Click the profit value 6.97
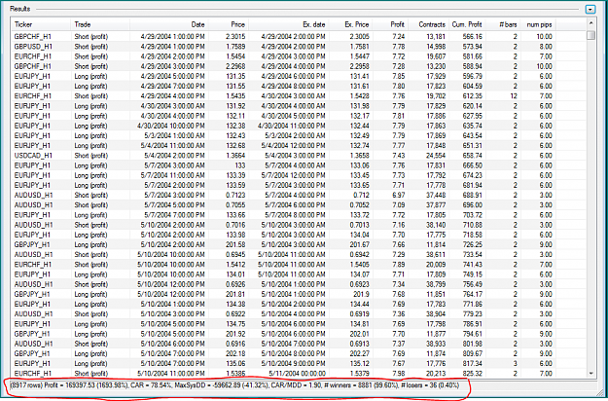Screen dimensions: 608x401 tap(398, 195)
